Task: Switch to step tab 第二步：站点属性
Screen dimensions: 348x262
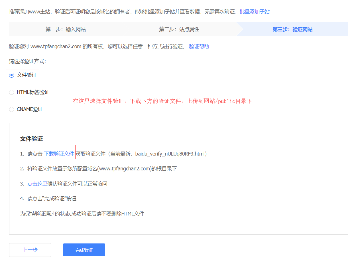Action: point(179,29)
